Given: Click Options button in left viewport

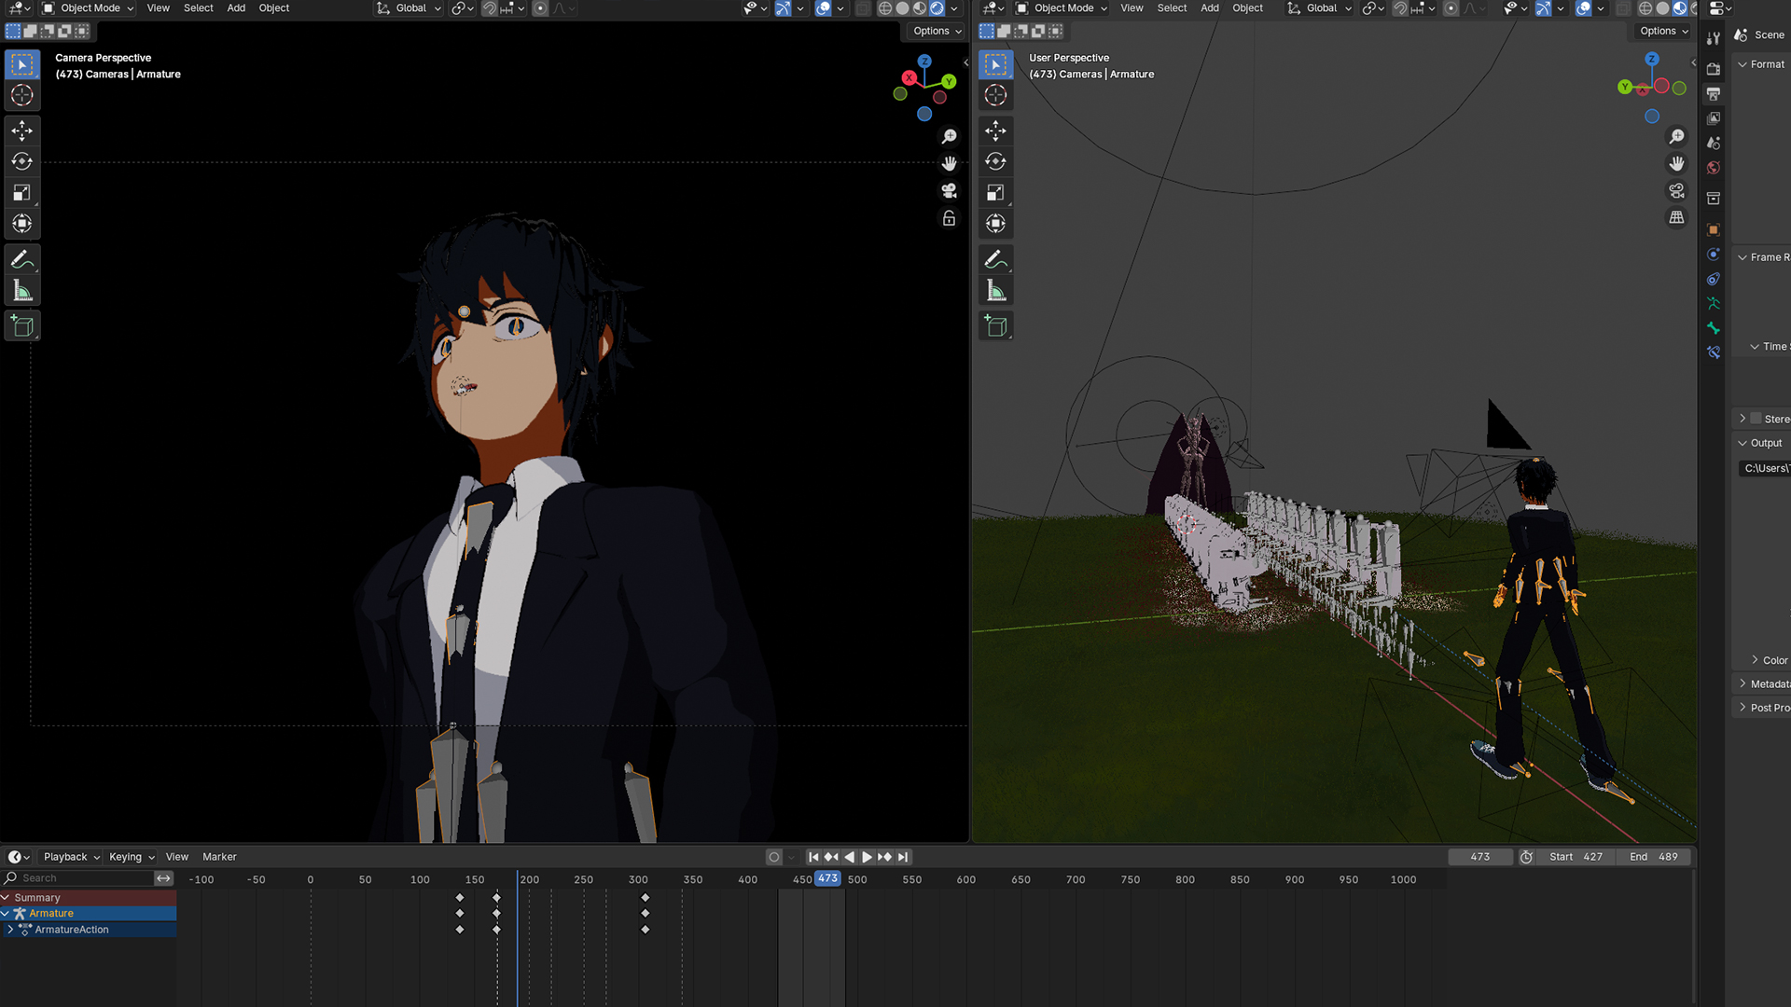Looking at the screenshot, I should click(937, 31).
